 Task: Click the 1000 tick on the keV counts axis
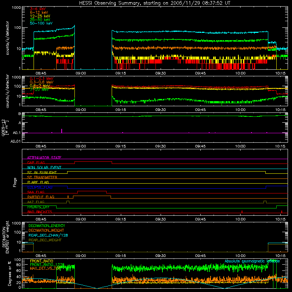tap(16, 8)
